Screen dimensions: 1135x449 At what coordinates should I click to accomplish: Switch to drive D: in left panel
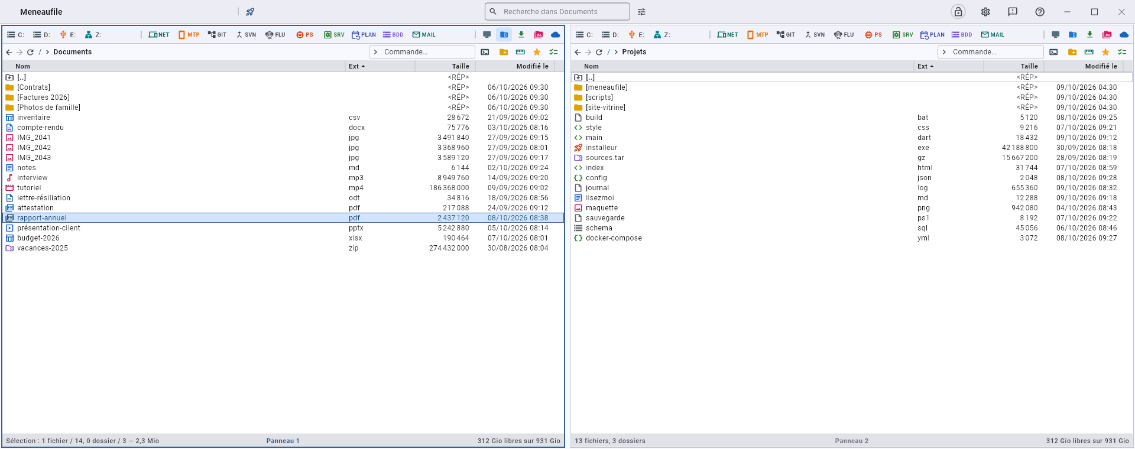pyautogui.click(x=42, y=35)
